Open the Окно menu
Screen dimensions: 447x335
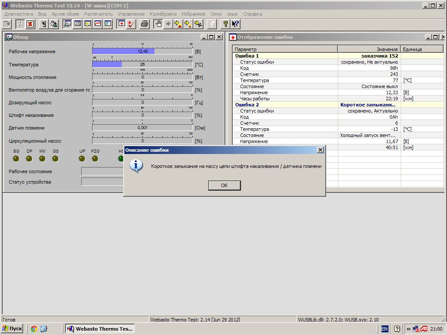click(x=216, y=14)
